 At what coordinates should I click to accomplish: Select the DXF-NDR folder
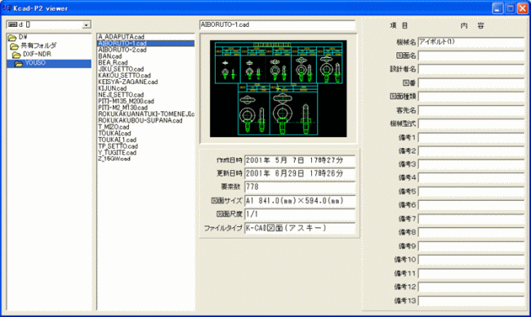coord(37,54)
